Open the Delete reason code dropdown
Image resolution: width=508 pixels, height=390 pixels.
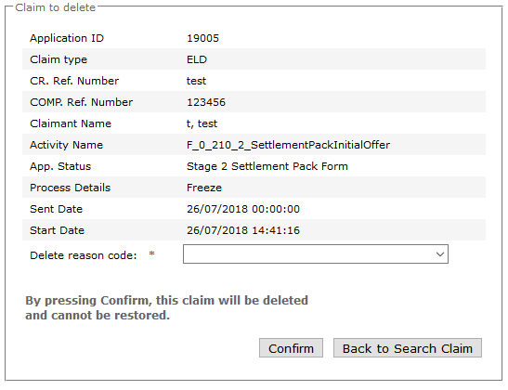pos(316,253)
